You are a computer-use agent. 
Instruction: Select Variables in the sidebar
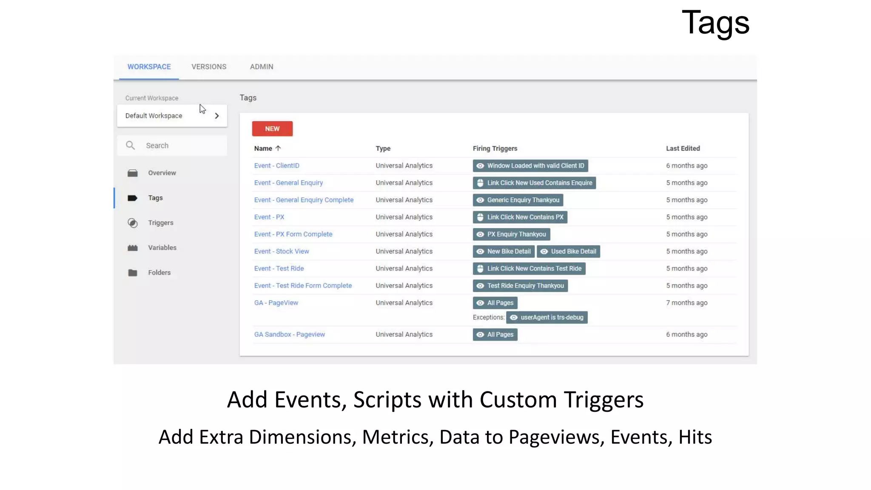[162, 248]
